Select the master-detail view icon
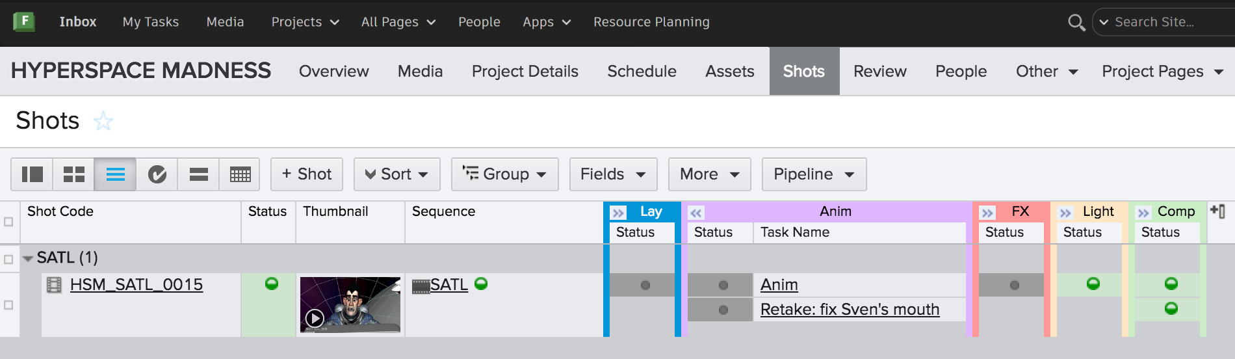The width and height of the screenshot is (1235, 359). coord(32,174)
